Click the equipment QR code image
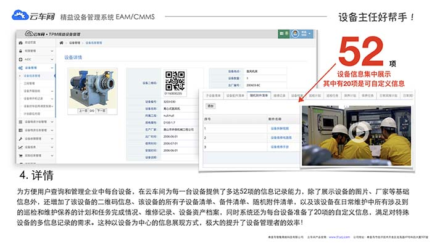 (175, 81)
